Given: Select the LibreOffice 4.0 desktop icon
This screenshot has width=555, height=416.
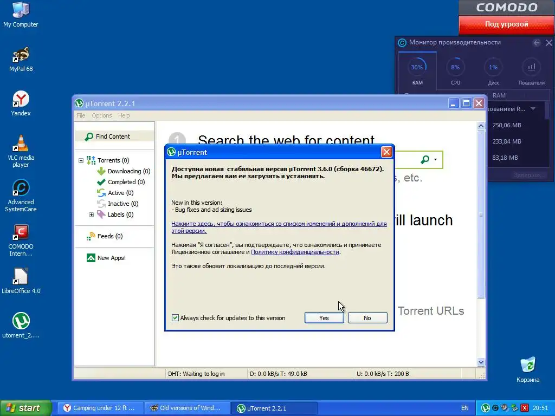Looking at the screenshot, I should pyautogui.click(x=21, y=281).
